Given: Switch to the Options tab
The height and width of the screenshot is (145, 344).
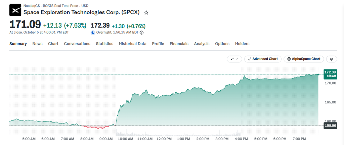Looking at the screenshot, I should pos(222,44).
